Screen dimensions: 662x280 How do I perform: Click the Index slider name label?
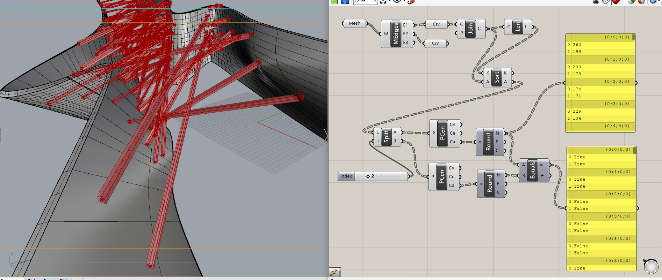coord(346,176)
